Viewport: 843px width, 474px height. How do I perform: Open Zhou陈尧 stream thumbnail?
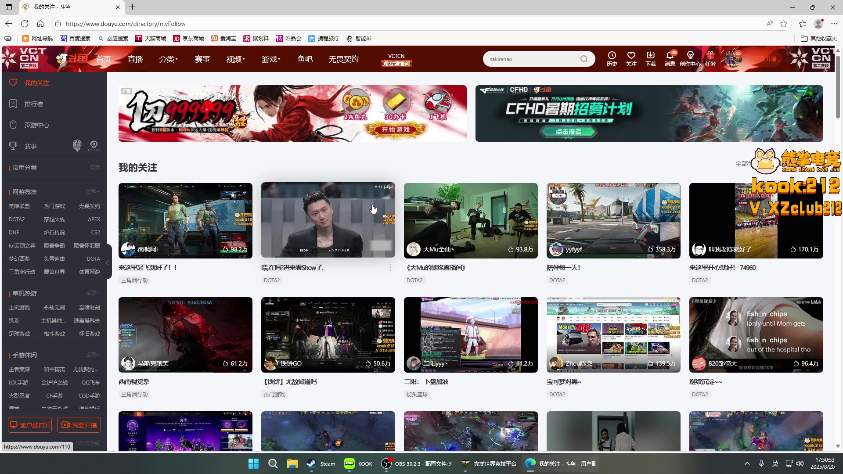point(613,334)
